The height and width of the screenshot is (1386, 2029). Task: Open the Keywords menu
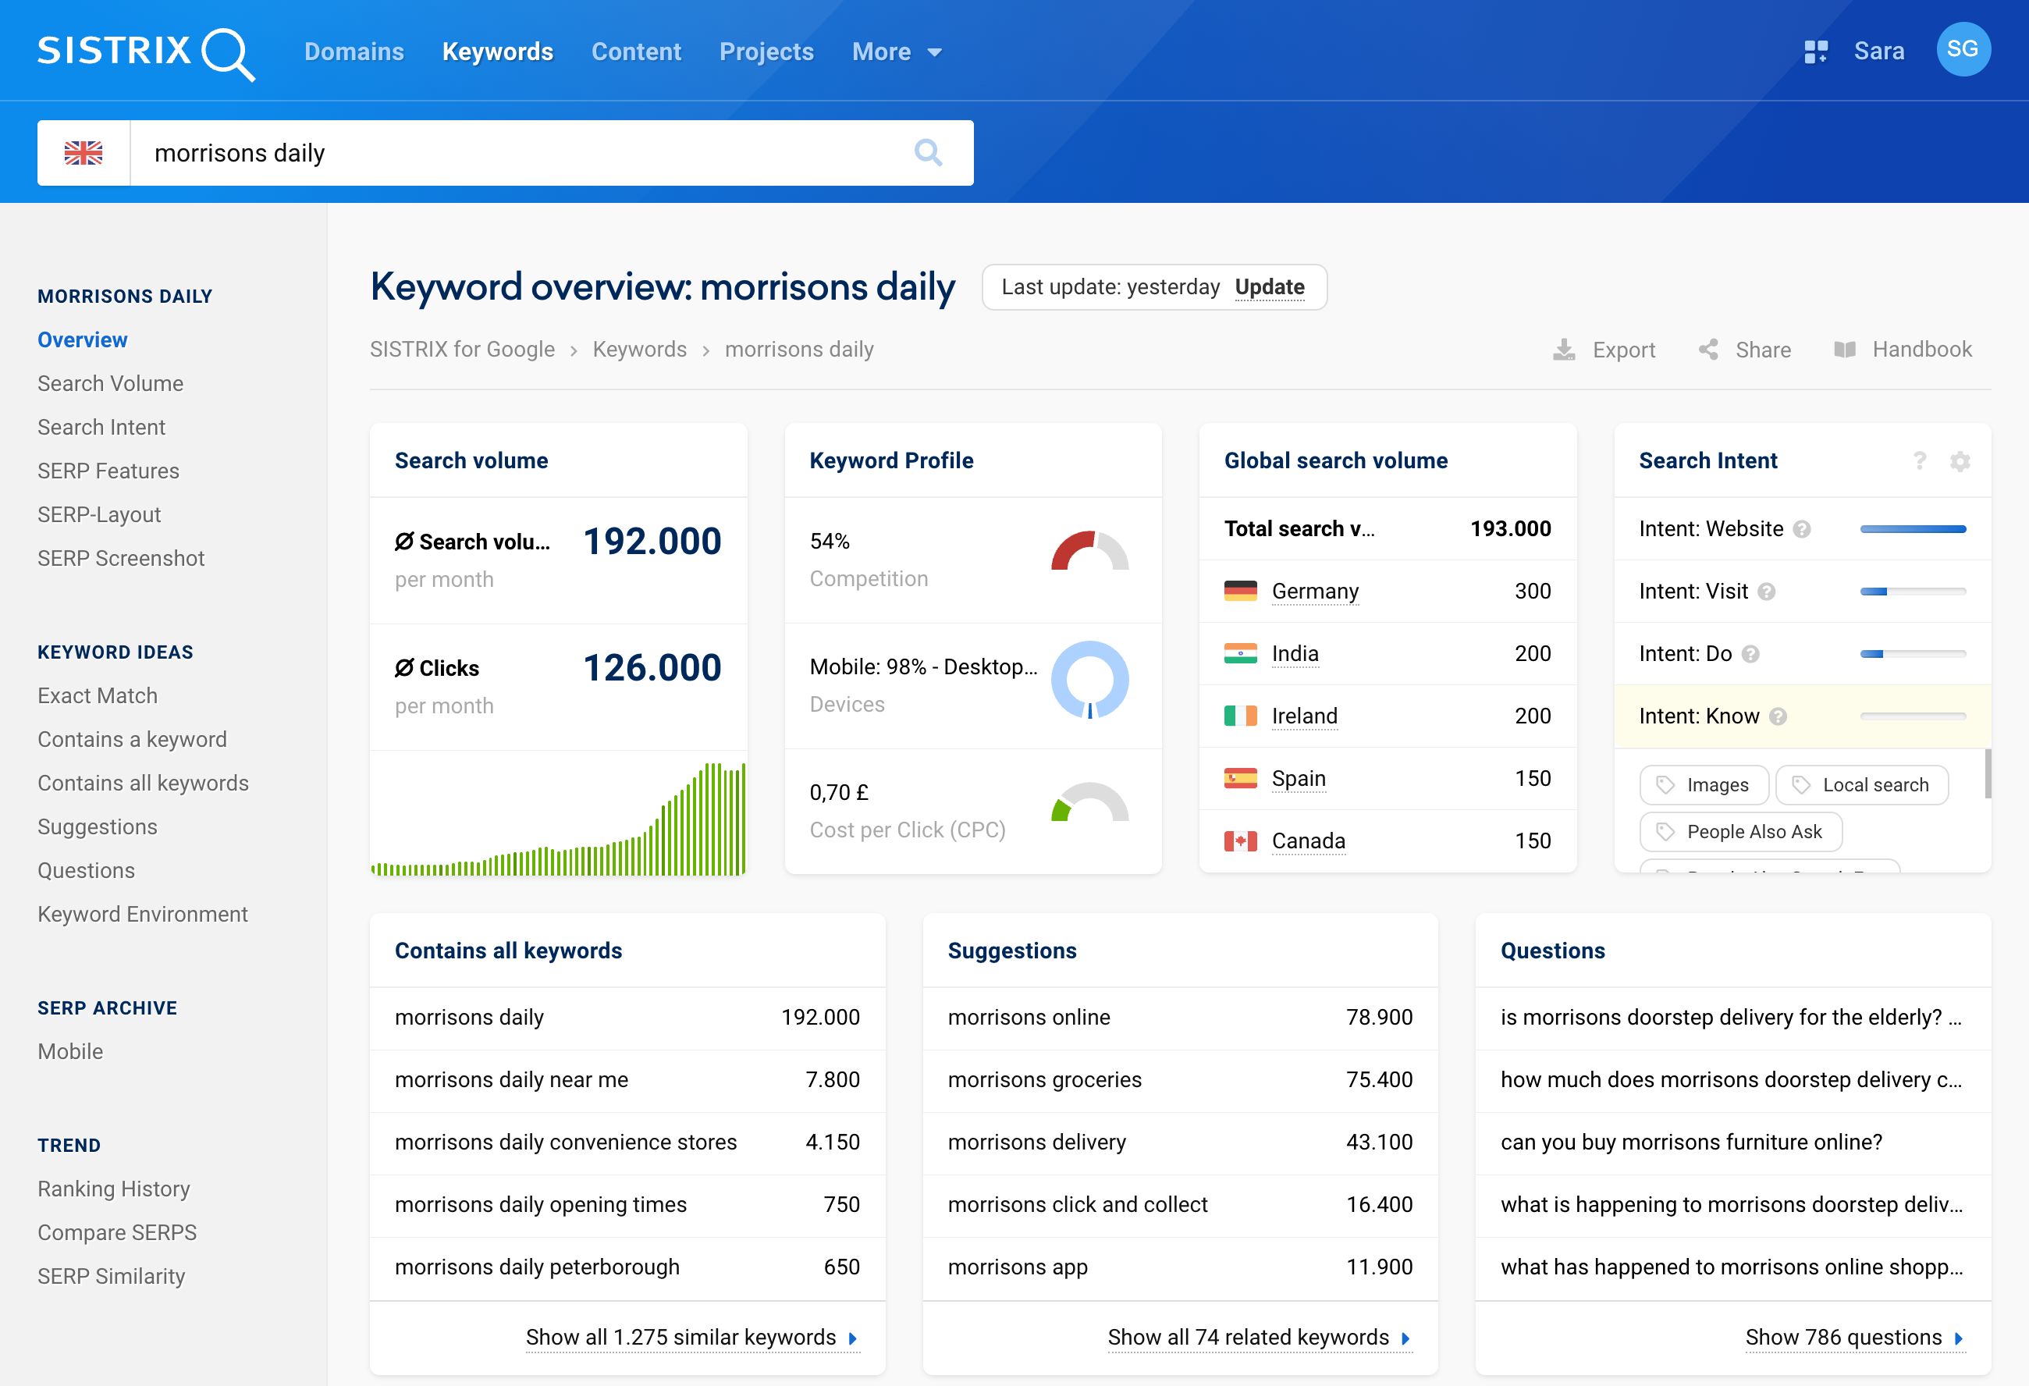[497, 52]
